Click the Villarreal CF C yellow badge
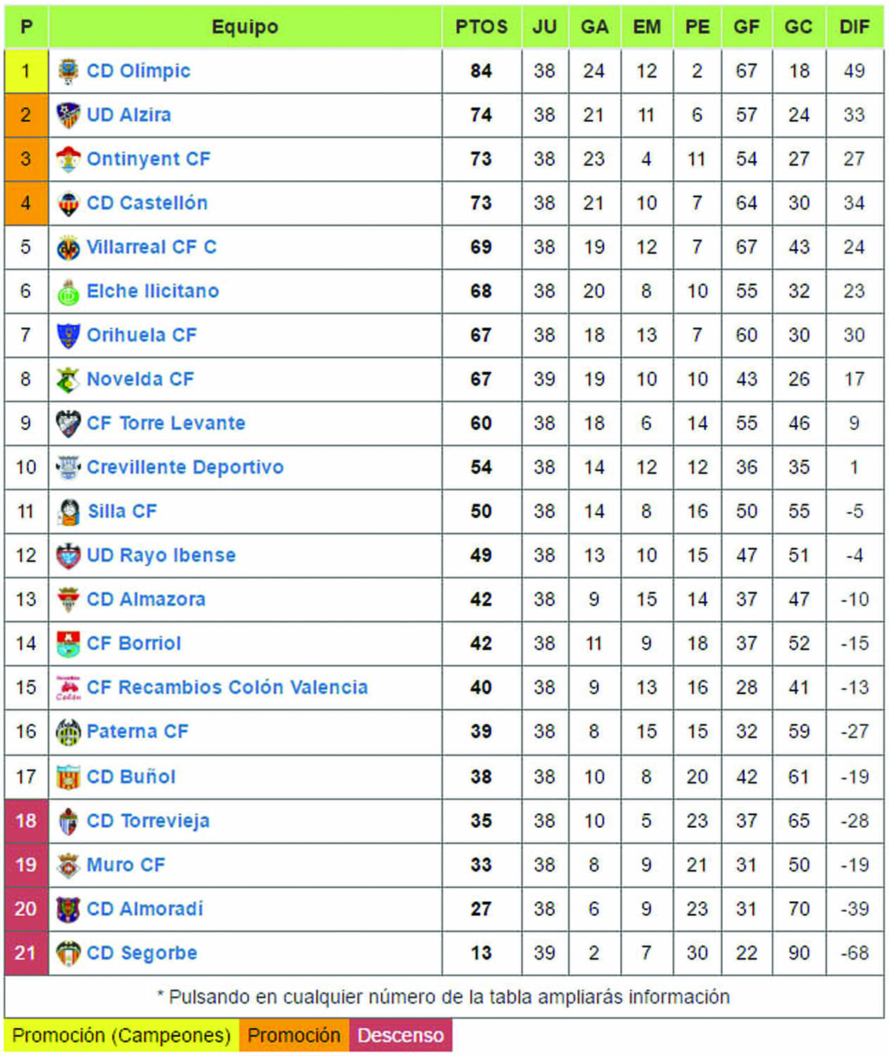The image size is (889, 1056). click(68, 248)
